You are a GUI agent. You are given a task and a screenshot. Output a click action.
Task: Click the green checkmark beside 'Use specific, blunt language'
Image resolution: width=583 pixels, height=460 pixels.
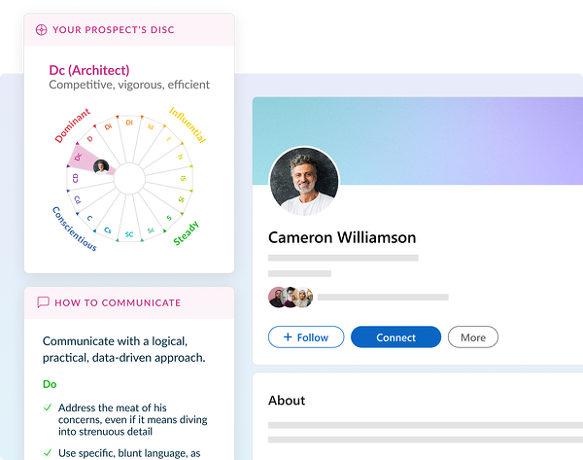pos(48,452)
